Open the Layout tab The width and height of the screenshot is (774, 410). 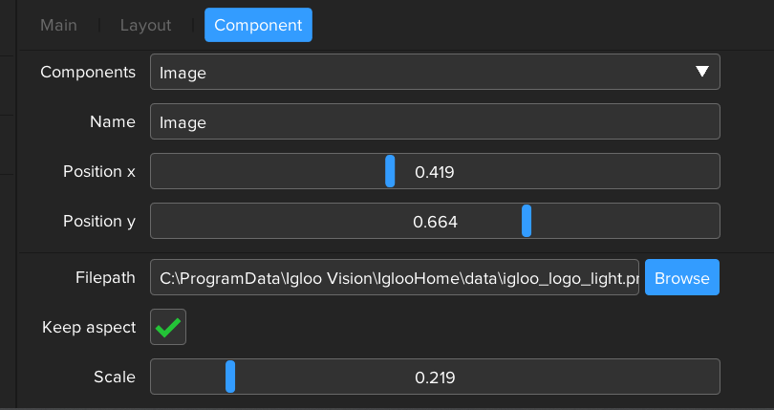click(145, 25)
